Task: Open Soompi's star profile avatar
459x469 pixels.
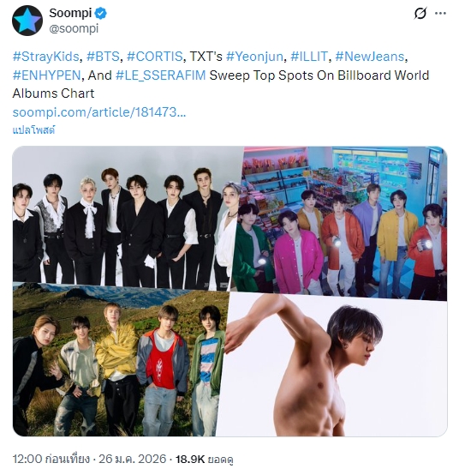Action: [x=27, y=21]
